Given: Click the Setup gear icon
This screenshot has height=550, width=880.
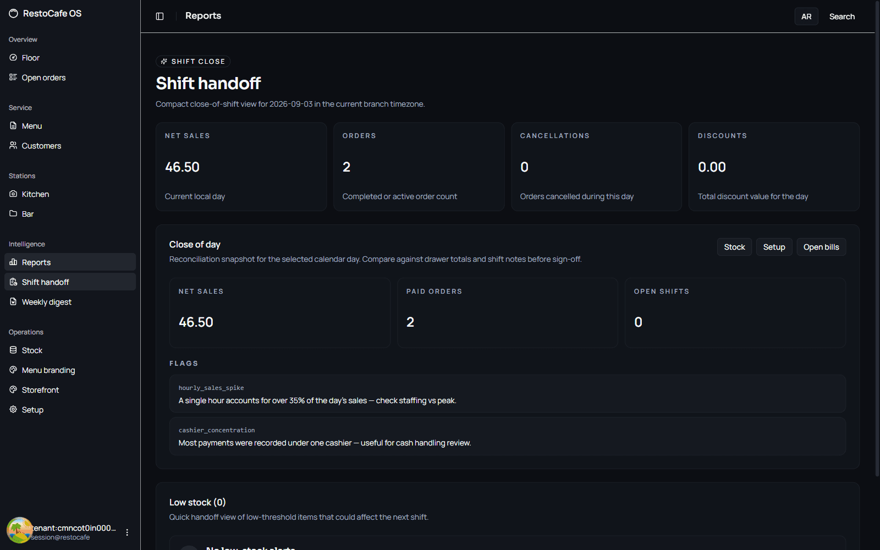Looking at the screenshot, I should coord(13,409).
